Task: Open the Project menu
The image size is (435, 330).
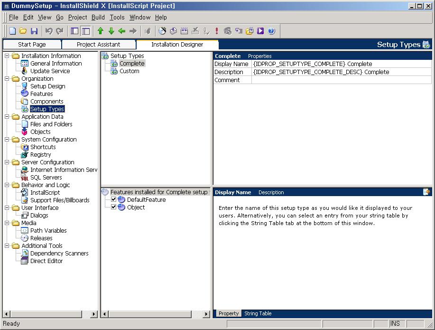Action: tap(77, 18)
